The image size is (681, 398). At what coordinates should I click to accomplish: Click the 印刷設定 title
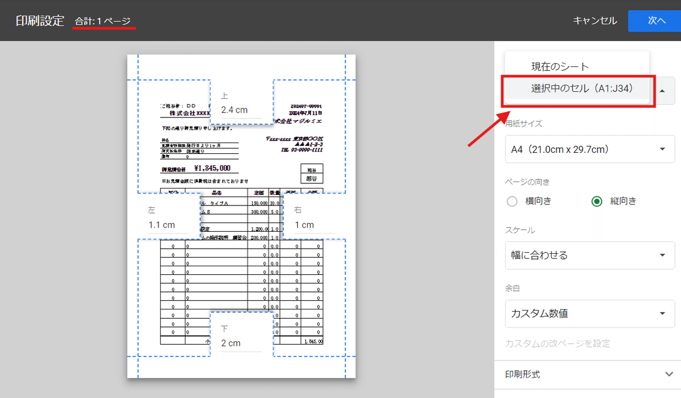tap(40, 20)
